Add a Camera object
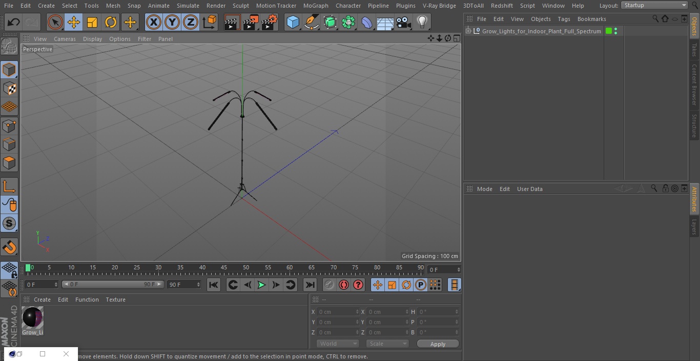Screen dimensions: 700x361 tap(404, 22)
